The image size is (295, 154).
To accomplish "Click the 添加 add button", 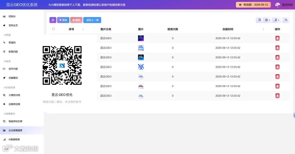I will (x=63, y=20).
